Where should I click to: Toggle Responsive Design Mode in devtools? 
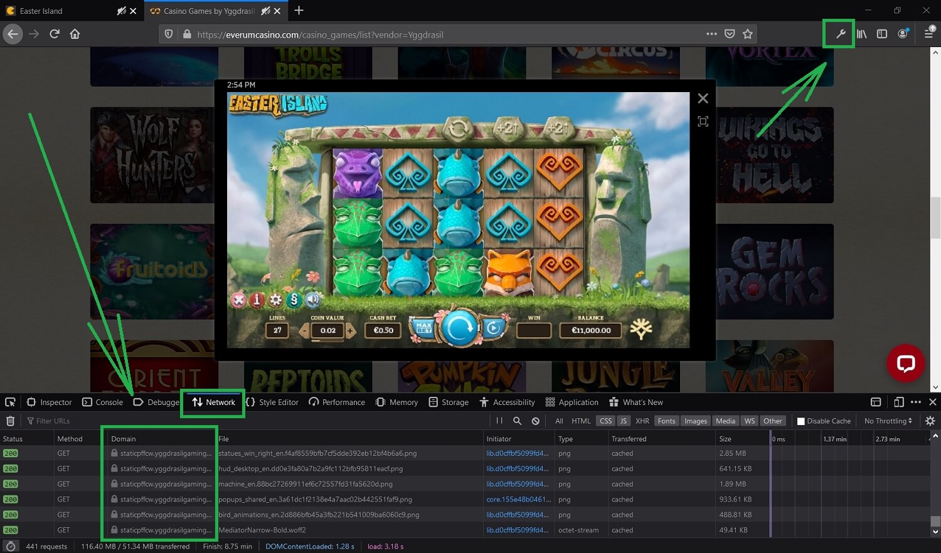pos(898,402)
